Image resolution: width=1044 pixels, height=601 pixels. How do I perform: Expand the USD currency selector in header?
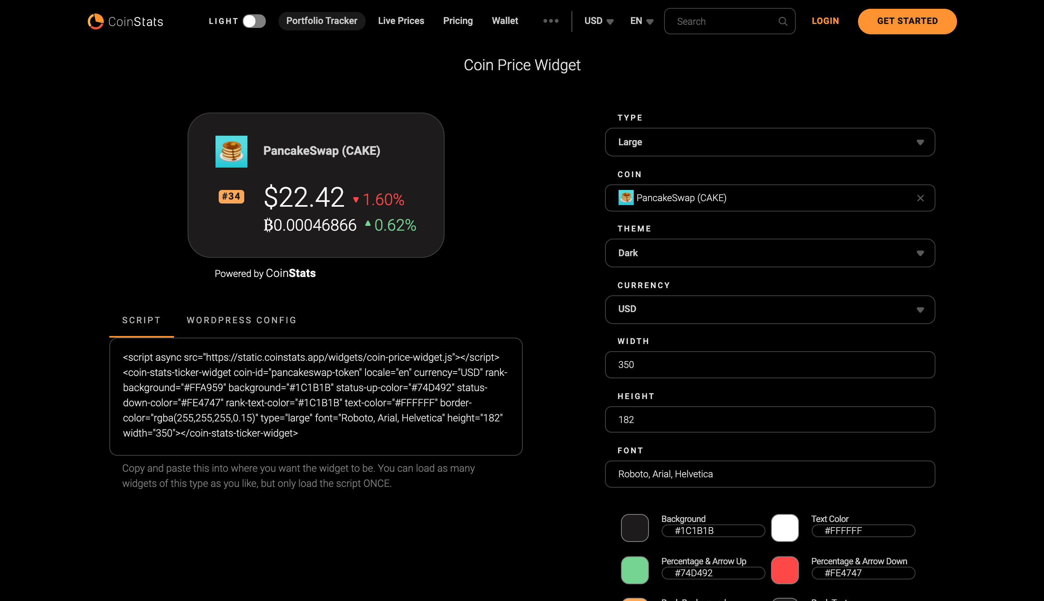coord(599,21)
